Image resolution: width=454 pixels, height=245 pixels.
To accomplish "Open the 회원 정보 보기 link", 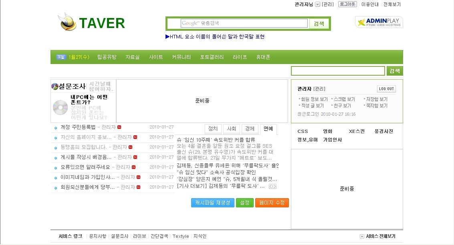I will tap(314, 99).
